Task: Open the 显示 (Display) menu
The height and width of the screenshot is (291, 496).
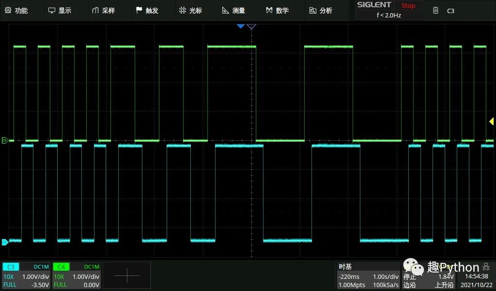Action: point(60,11)
